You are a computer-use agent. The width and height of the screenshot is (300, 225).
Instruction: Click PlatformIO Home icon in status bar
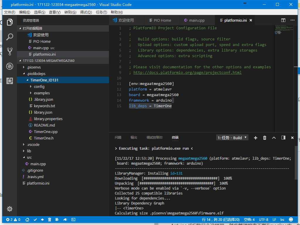(x=27, y=219)
